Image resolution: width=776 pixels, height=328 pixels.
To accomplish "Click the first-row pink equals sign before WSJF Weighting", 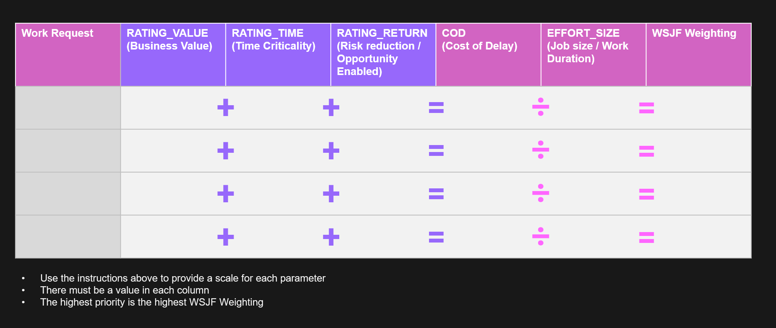I will (646, 108).
